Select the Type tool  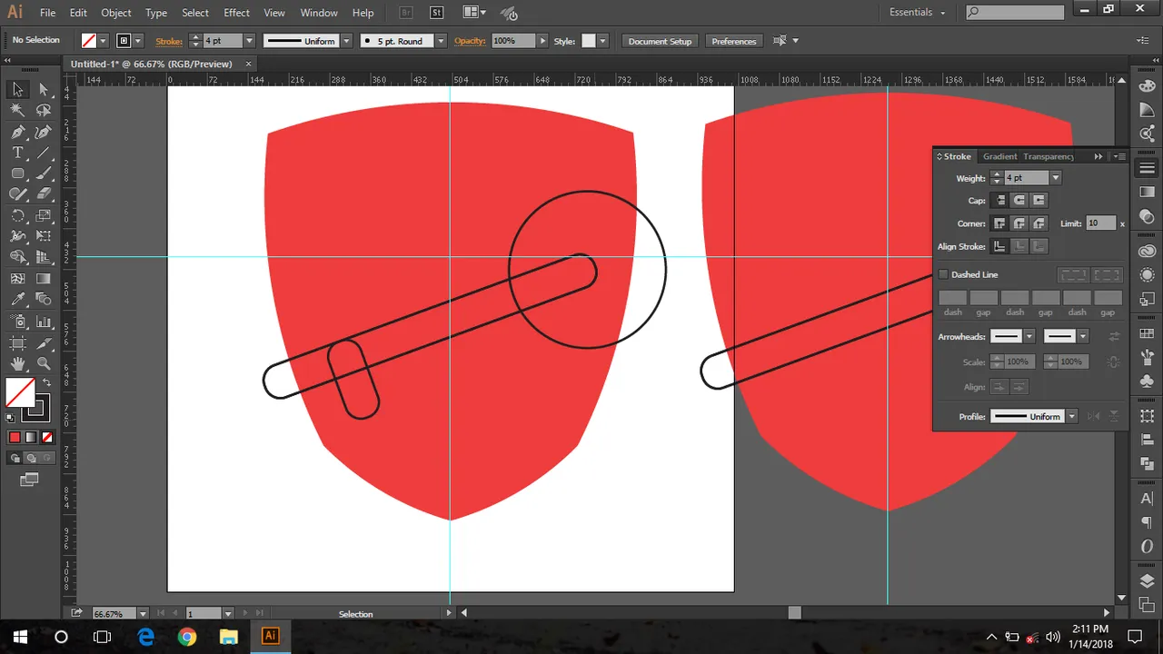[x=17, y=153]
